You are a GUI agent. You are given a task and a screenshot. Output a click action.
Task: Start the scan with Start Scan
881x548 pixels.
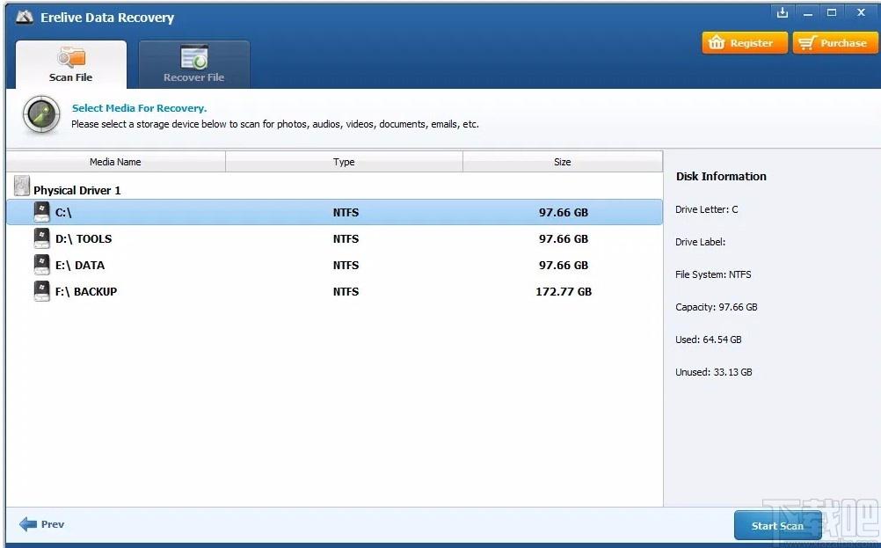[777, 525]
